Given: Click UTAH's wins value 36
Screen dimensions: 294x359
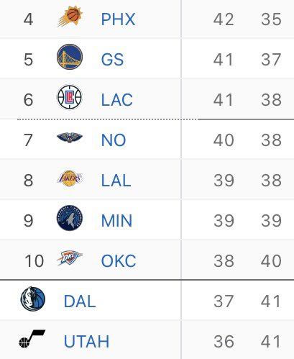Looking at the screenshot, I should (224, 342).
